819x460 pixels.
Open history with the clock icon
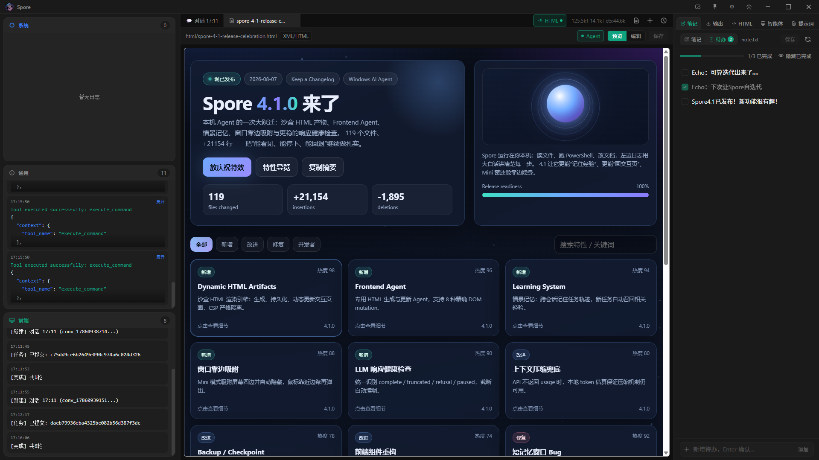pos(664,20)
